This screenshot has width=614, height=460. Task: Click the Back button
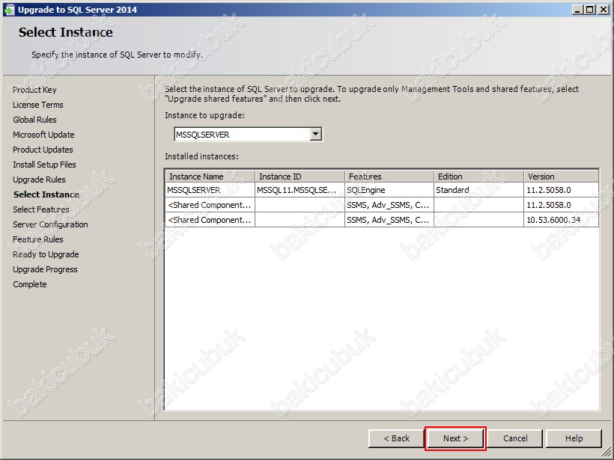click(x=396, y=438)
